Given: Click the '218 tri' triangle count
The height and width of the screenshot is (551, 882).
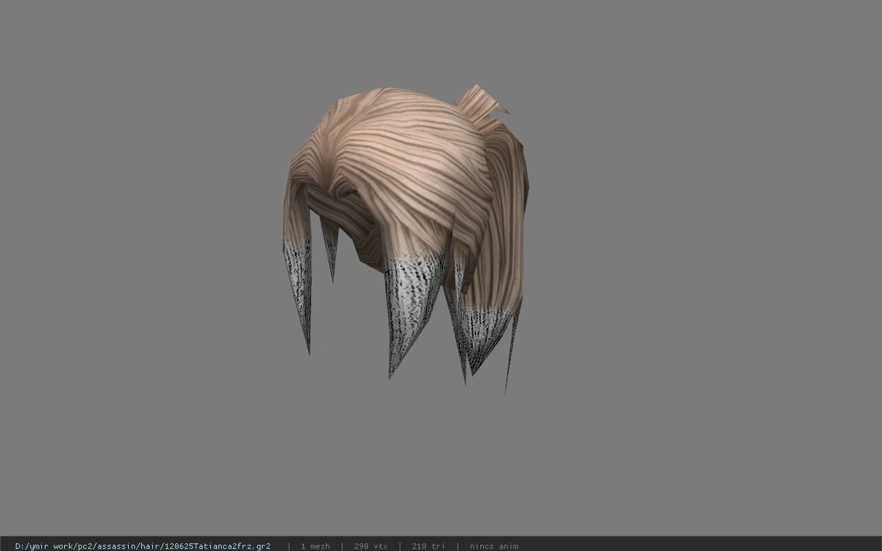Looking at the screenshot, I should tap(428, 546).
